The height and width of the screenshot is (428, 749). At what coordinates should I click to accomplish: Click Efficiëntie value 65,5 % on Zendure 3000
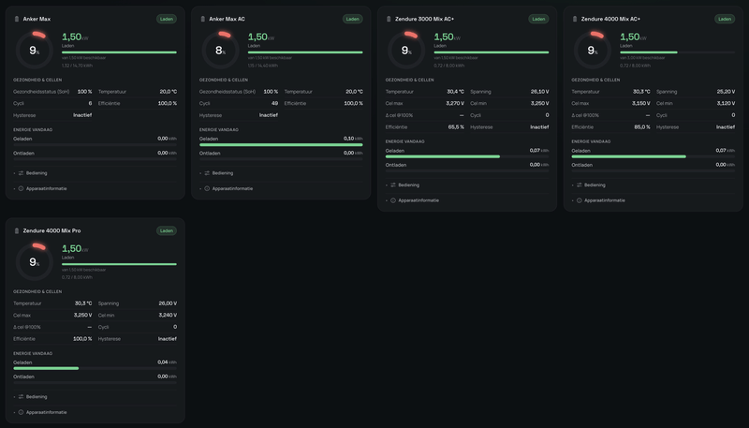point(454,127)
